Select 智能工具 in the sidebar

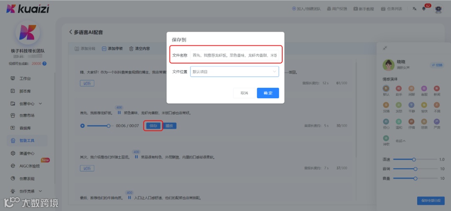[x=27, y=141]
